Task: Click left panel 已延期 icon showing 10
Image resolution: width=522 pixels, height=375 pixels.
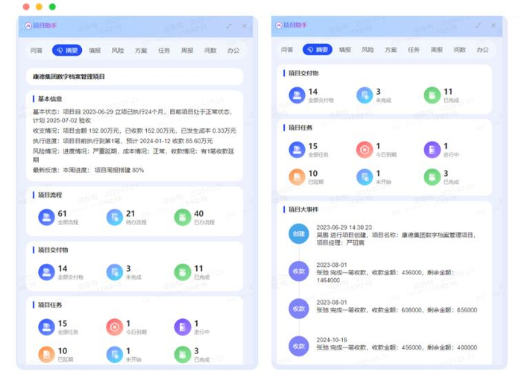Action: [46, 354]
